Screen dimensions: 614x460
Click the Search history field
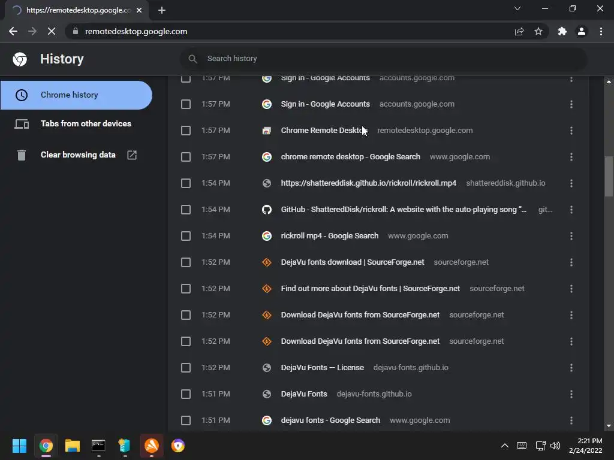pyautogui.click(x=383, y=59)
